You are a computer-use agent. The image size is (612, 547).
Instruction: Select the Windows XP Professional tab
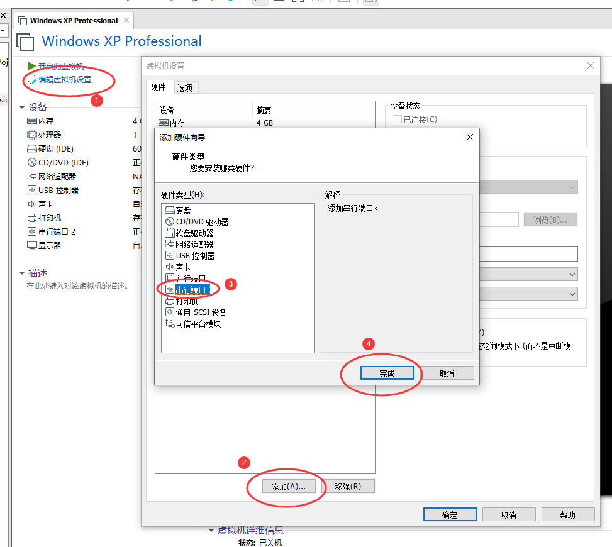coord(74,21)
